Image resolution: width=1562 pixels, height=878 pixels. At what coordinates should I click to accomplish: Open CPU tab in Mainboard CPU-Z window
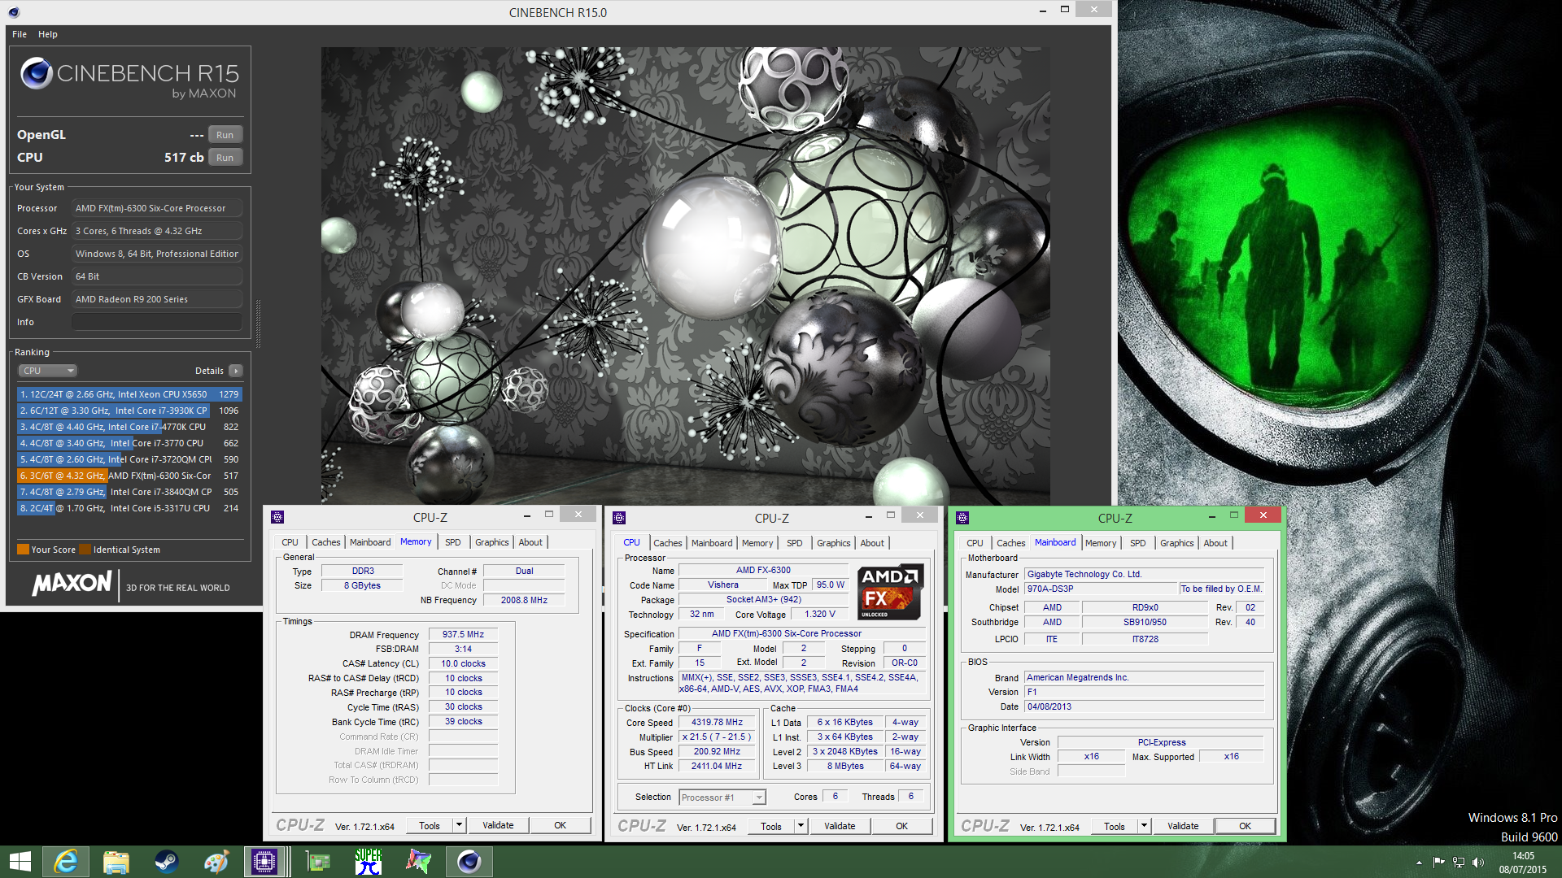(x=975, y=543)
